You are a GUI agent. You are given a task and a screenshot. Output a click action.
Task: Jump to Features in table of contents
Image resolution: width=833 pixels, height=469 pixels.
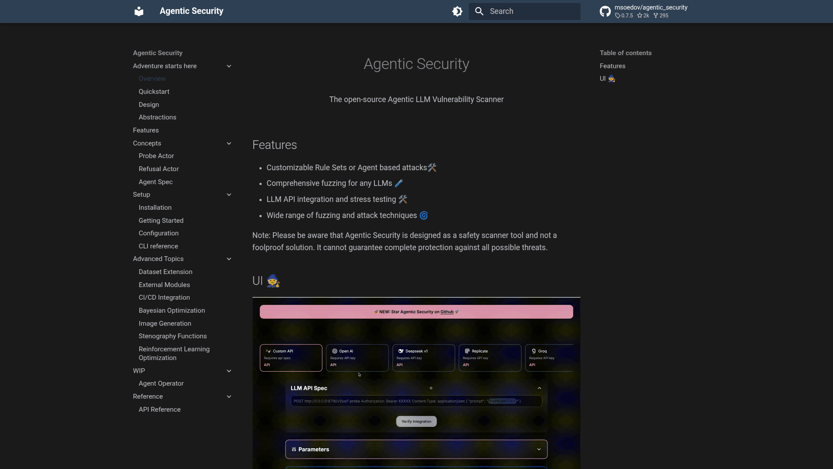pyautogui.click(x=613, y=66)
